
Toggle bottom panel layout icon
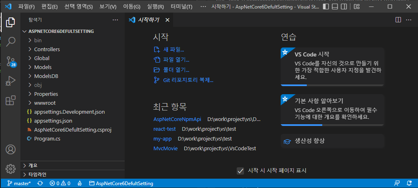coord(335,6)
